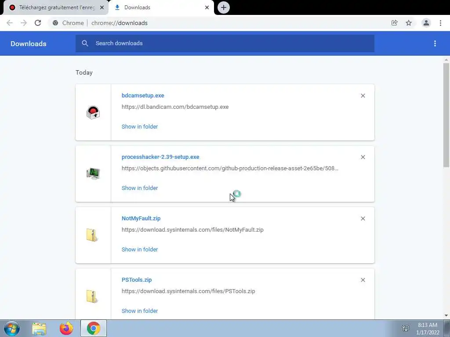This screenshot has height=337, width=450.
Task: Open a new tab with the plus button
Action: click(x=224, y=7)
